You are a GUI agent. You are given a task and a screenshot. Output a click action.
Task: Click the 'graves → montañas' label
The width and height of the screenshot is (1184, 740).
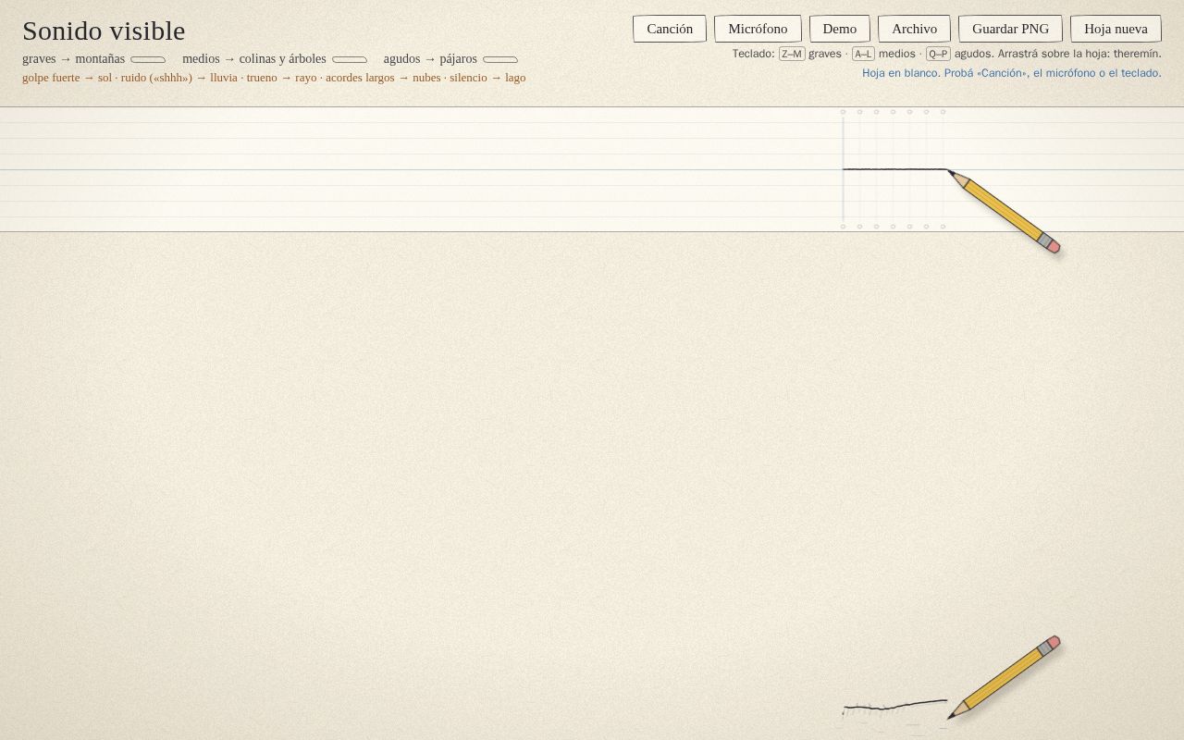click(x=73, y=59)
